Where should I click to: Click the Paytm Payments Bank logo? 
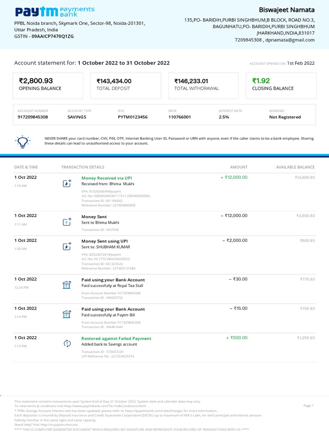coord(55,12)
